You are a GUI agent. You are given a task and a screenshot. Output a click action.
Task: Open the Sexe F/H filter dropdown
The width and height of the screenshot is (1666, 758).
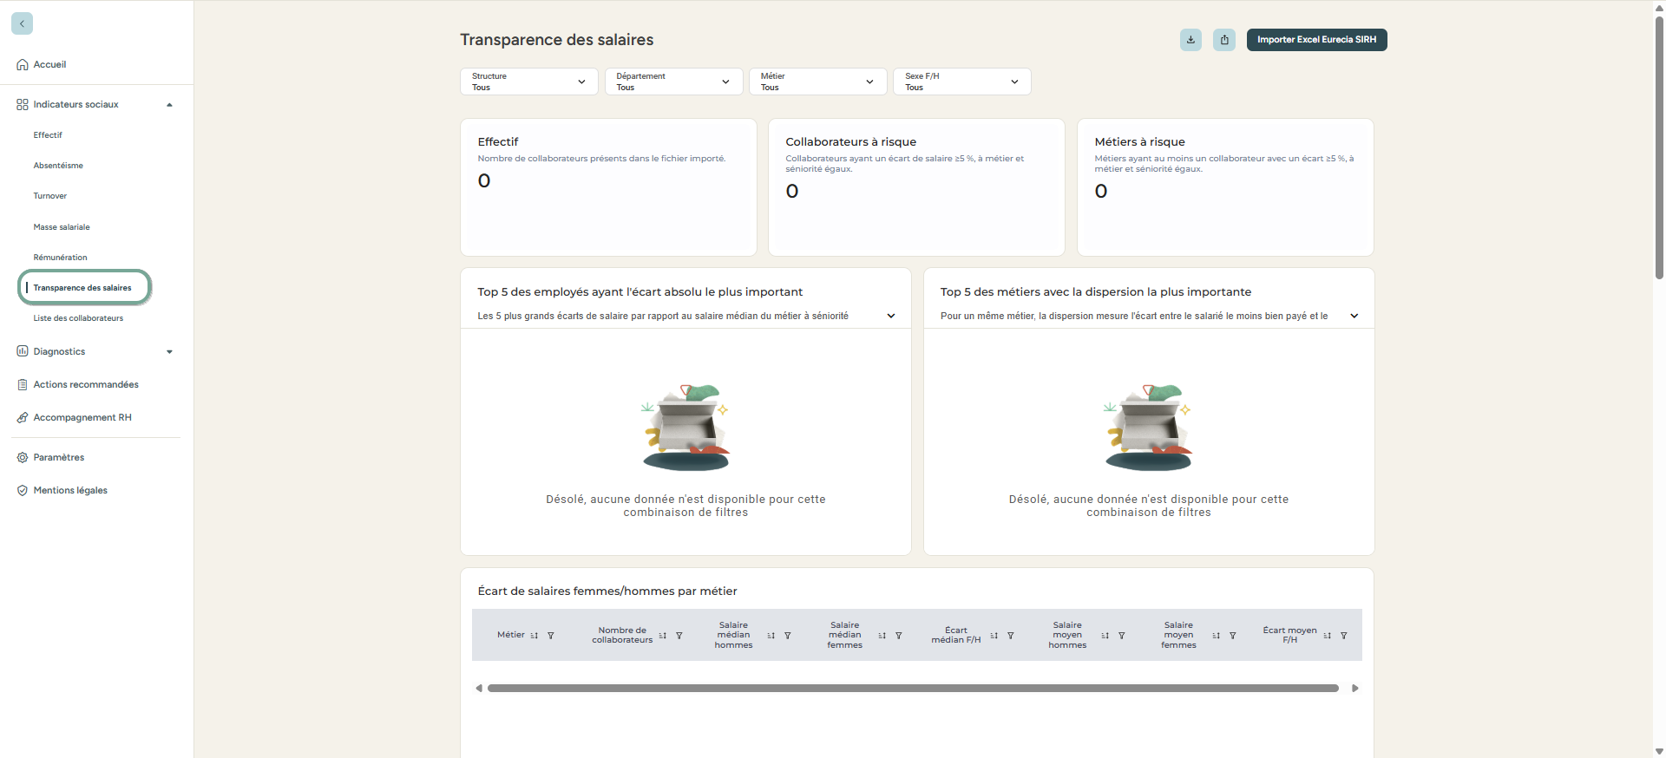tap(961, 82)
